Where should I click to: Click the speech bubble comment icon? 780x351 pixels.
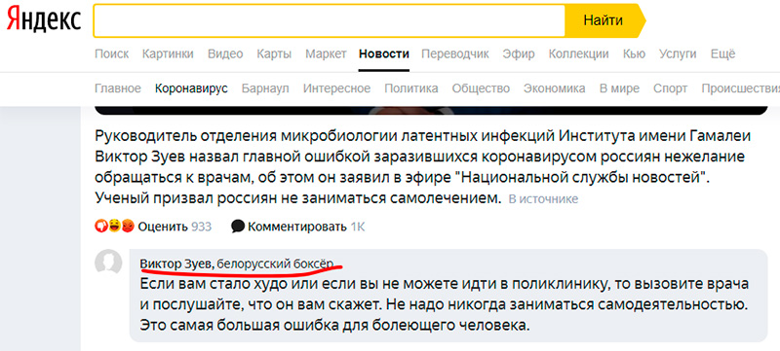tap(238, 227)
